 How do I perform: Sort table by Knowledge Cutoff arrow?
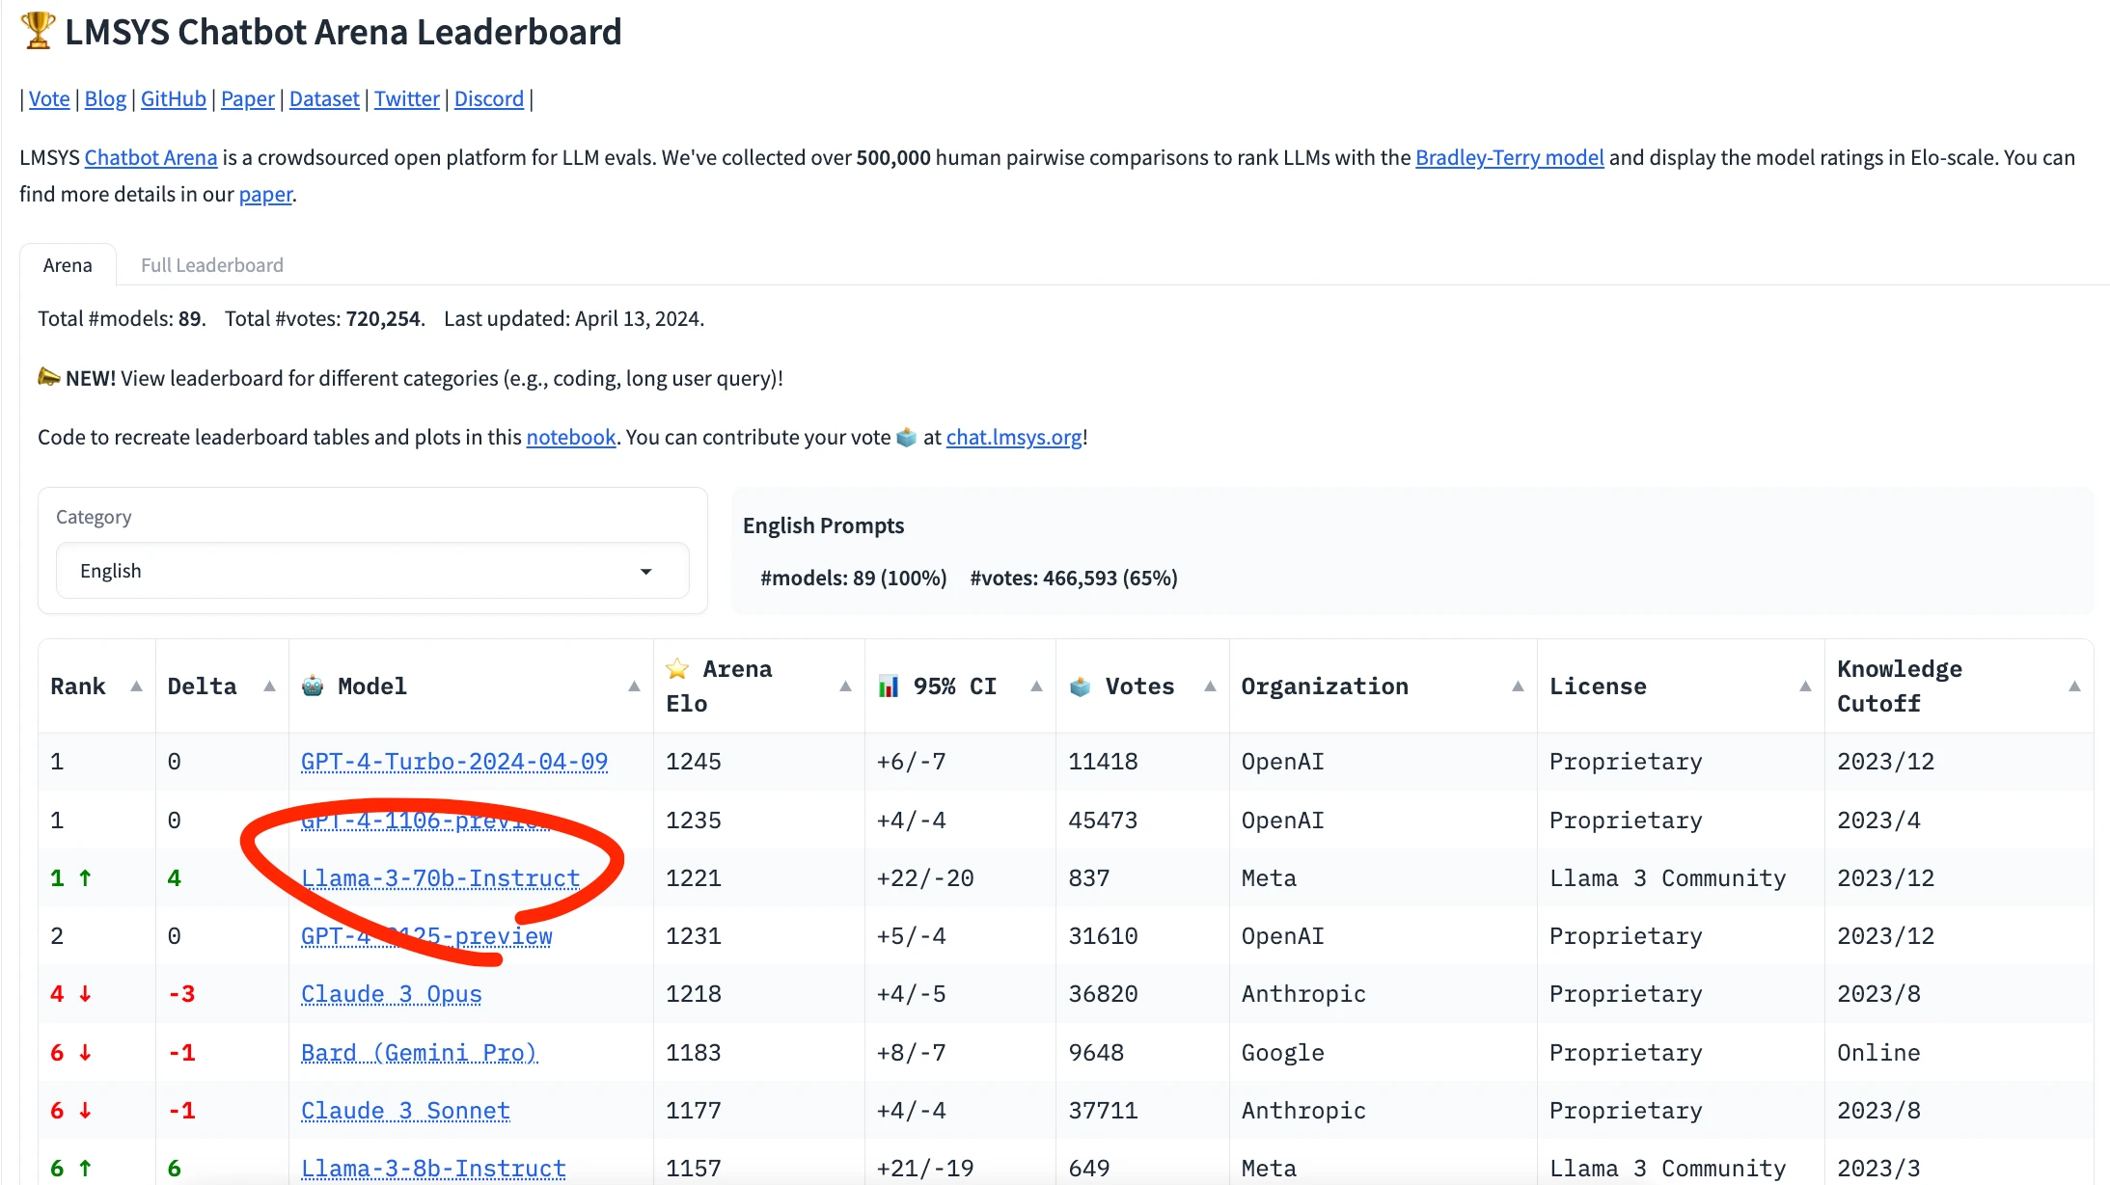[x=2074, y=687]
